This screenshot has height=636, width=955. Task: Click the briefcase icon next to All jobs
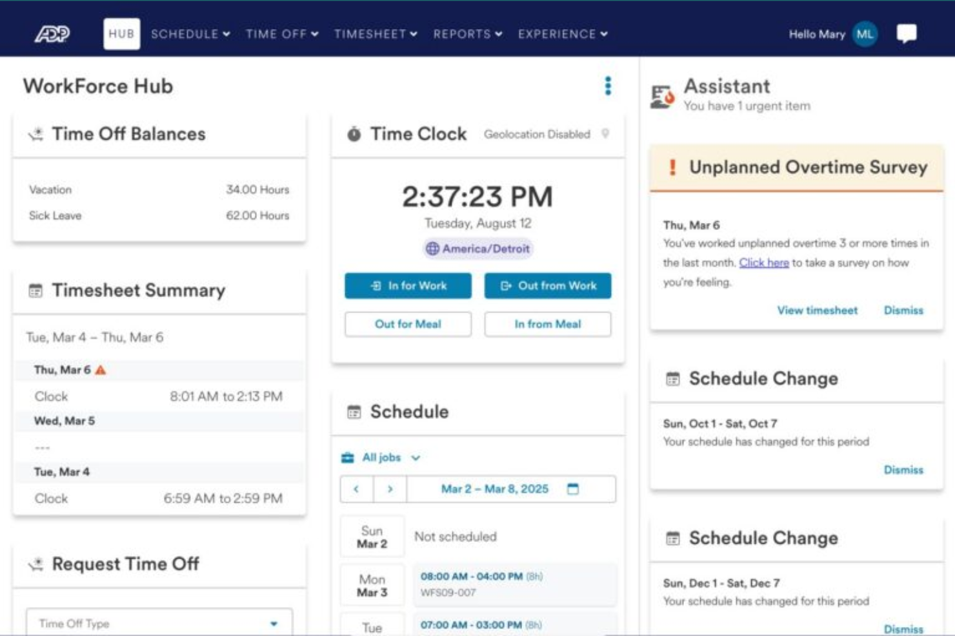point(347,458)
